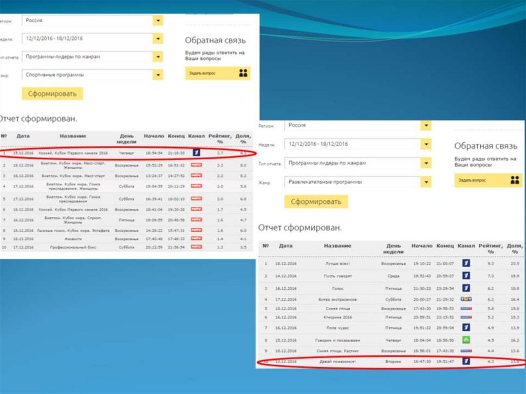Click Match TV logo in row starting 14:28:22
This screenshot has width=526, height=394.
pyautogui.click(x=196, y=230)
